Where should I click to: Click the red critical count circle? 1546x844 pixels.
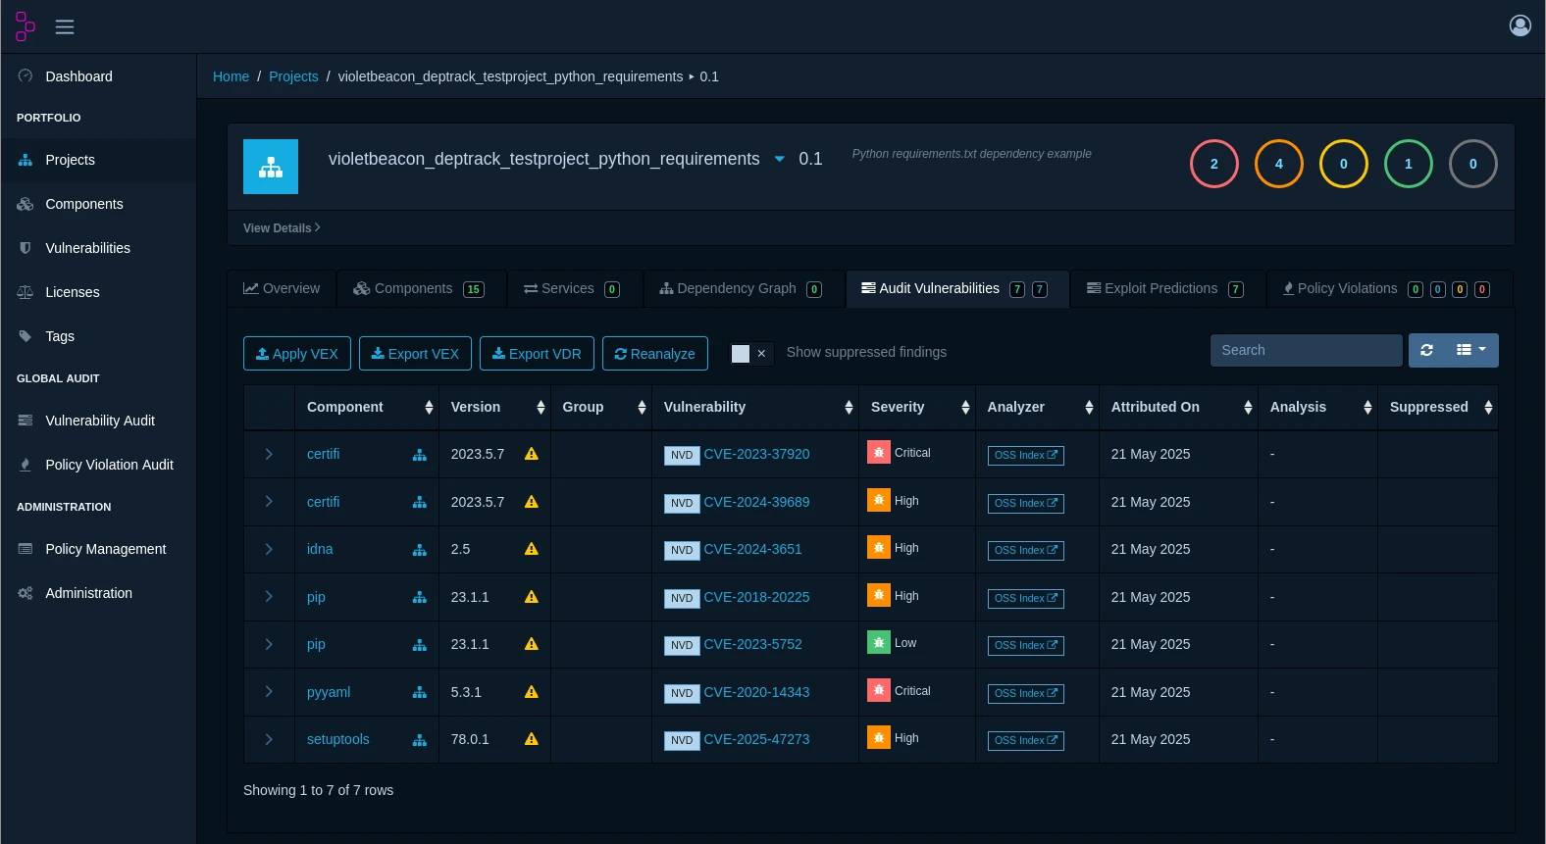[1214, 164]
